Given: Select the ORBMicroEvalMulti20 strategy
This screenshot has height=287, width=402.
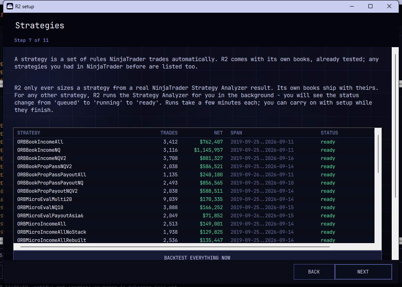Looking at the screenshot, I should click(x=44, y=199).
